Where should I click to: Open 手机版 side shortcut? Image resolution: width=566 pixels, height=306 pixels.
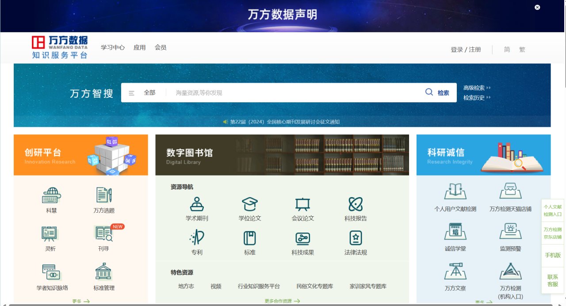tap(553, 255)
